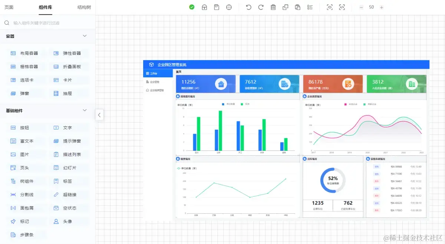Select the 弹窗 component
This screenshot has height=244, width=445.
(x=26, y=94)
